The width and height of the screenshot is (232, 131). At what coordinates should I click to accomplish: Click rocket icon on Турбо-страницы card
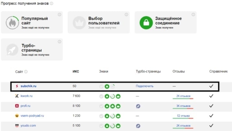click(12, 50)
